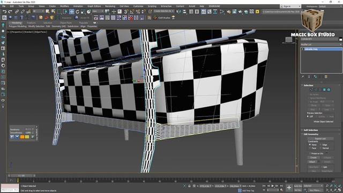Toggle the 3D Snaps icon

126,11
